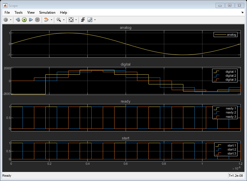The width and height of the screenshot is (247, 181).
Task: Expand the Measurements dropdown arrow
Action: click(95, 20)
